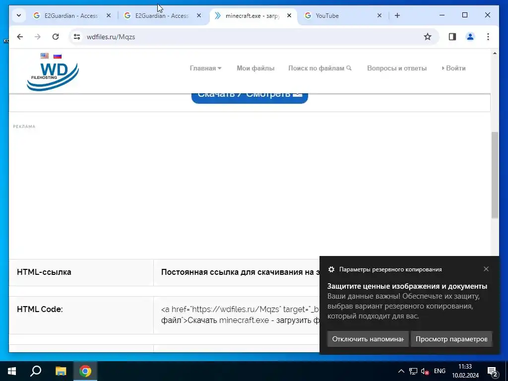Image resolution: width=508 pixels, height=381 pixels.
Task: Expand the Главная menu
Action: coord(205,68)
